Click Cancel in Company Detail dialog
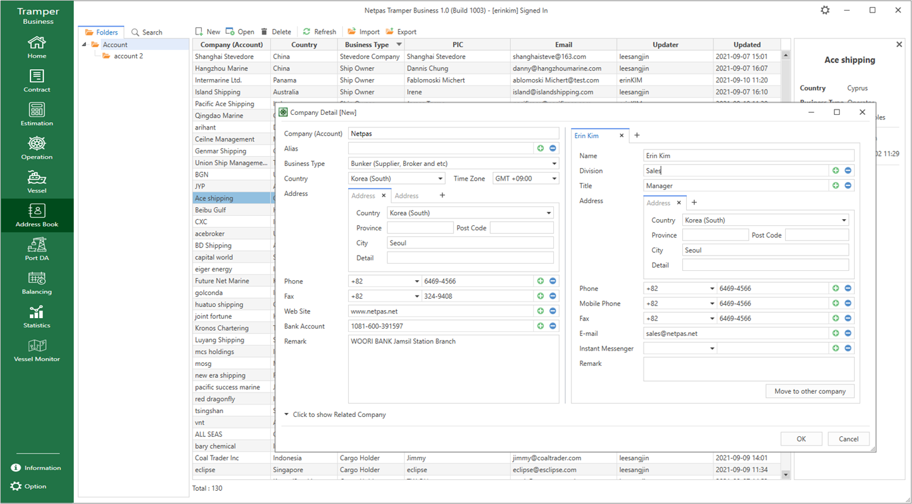The height and width of the screenshot is (504, 912). tap(848, 439)
